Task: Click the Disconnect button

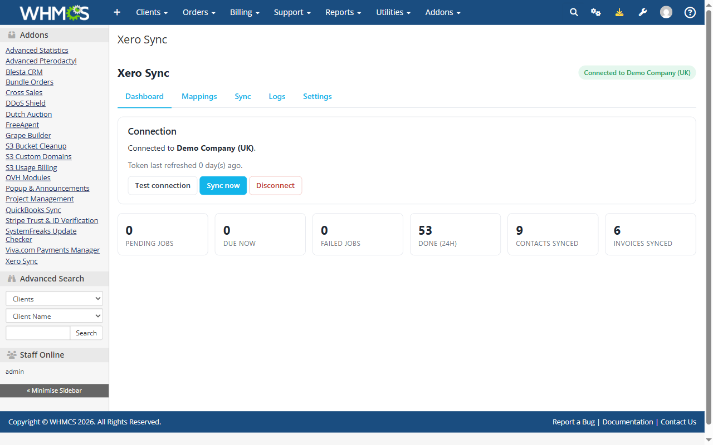Action: (x=275, y=185)
